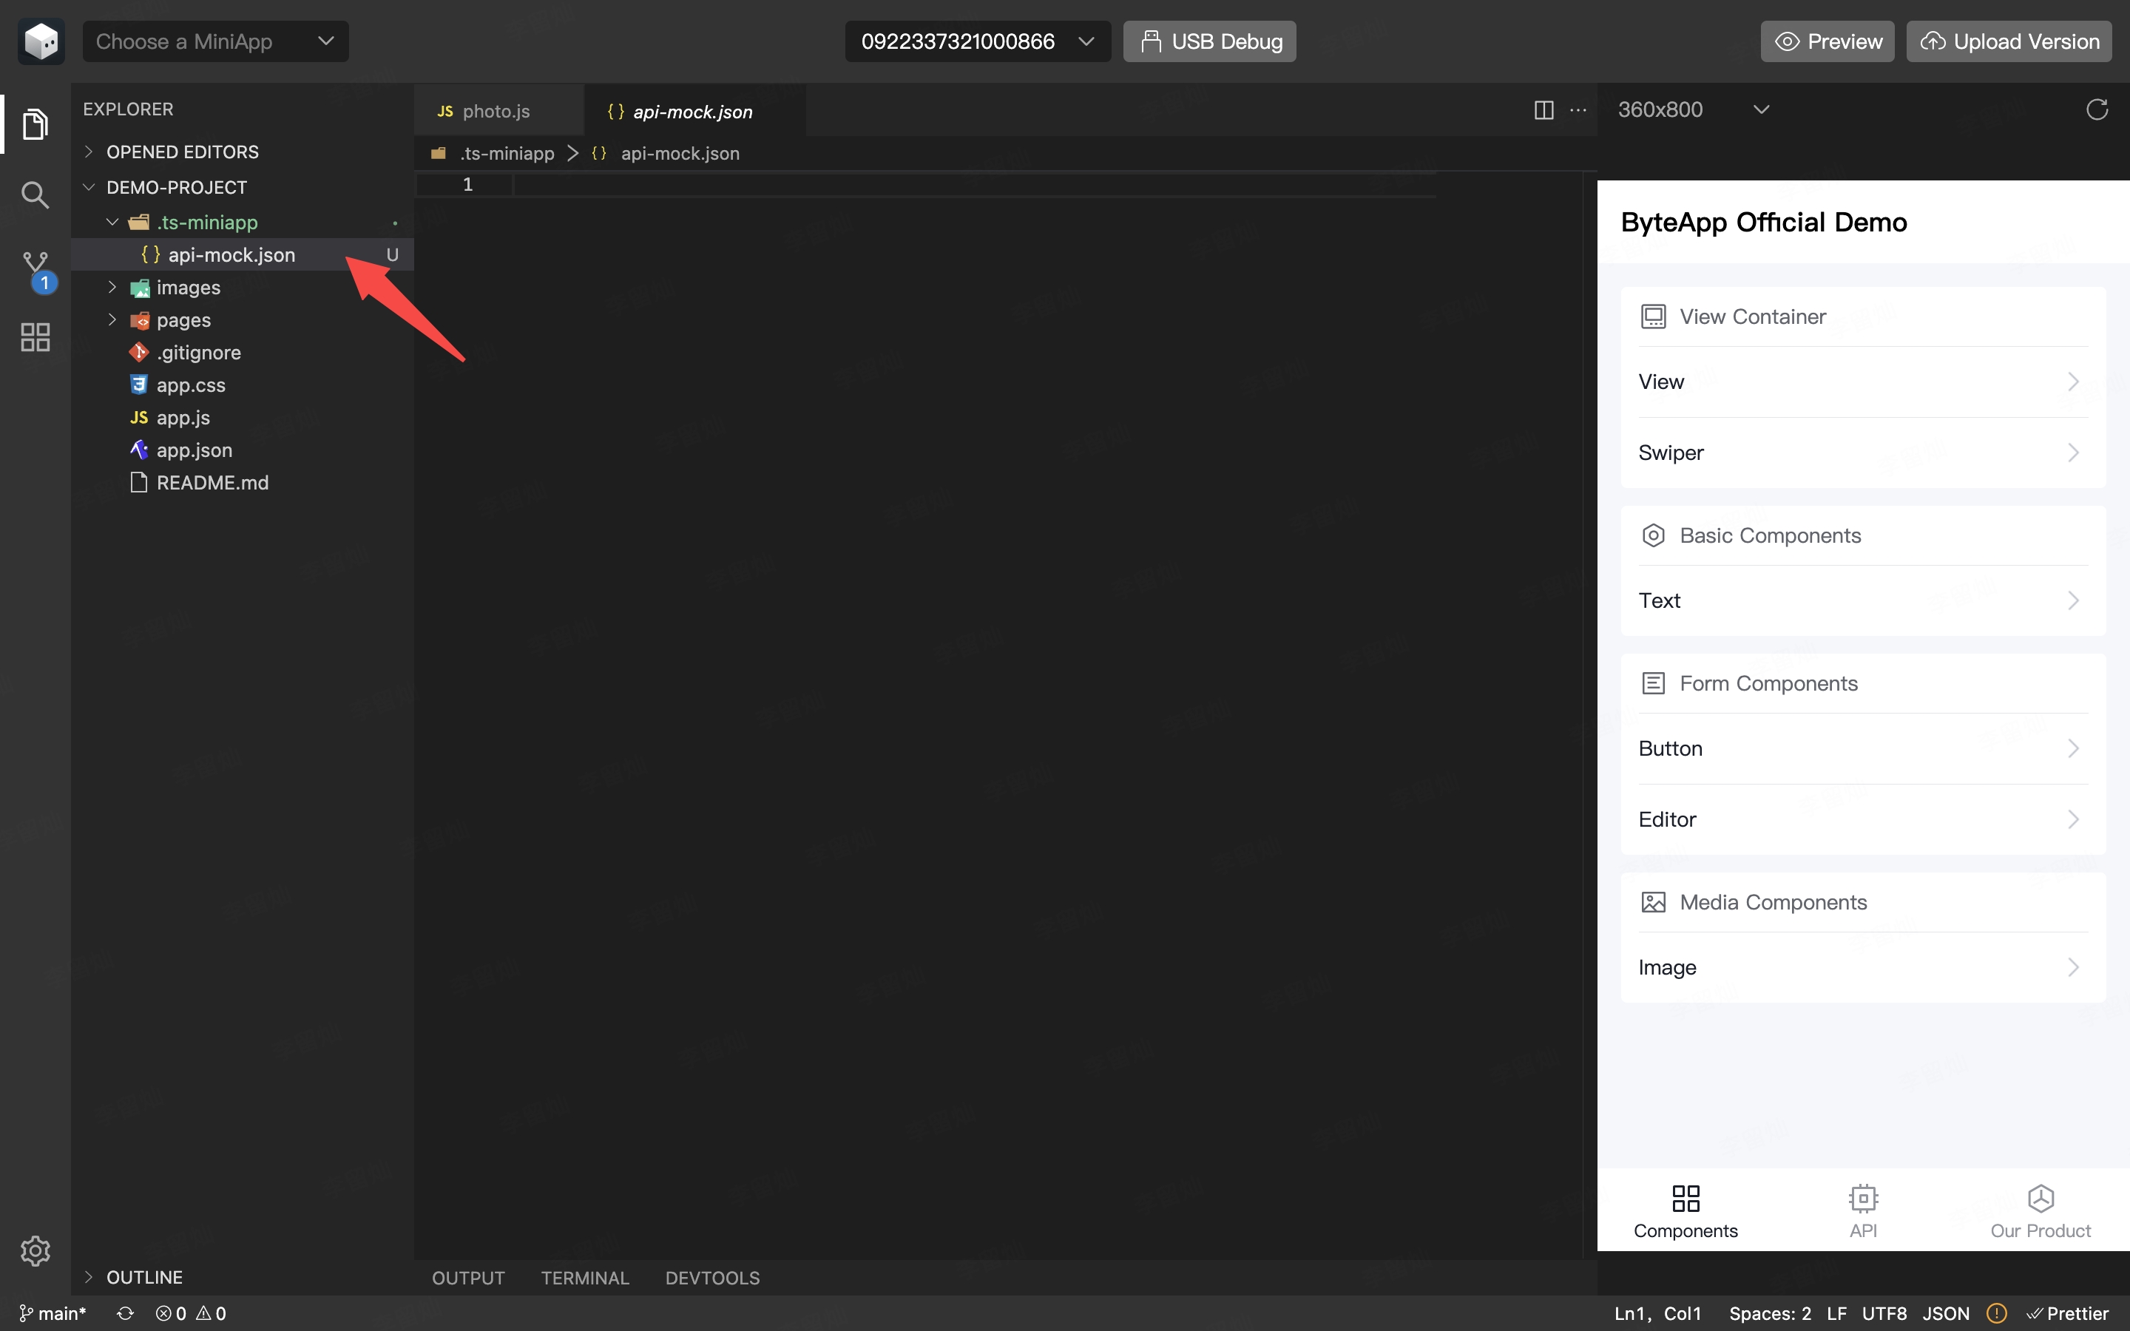Collapse the .ts-miniapp folder
This screenshot has height=1331, width=2130.
click(x=242, y=222)
